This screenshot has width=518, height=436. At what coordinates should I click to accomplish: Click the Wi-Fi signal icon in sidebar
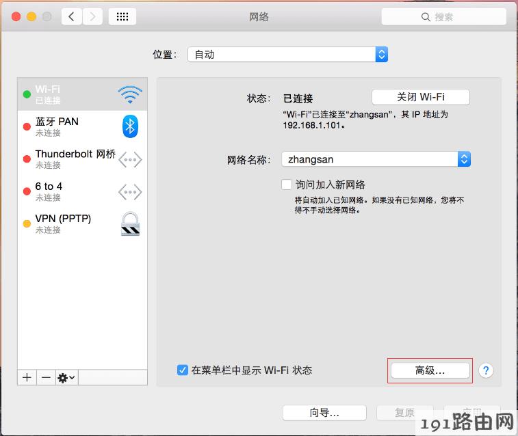(x=130, y=94)
